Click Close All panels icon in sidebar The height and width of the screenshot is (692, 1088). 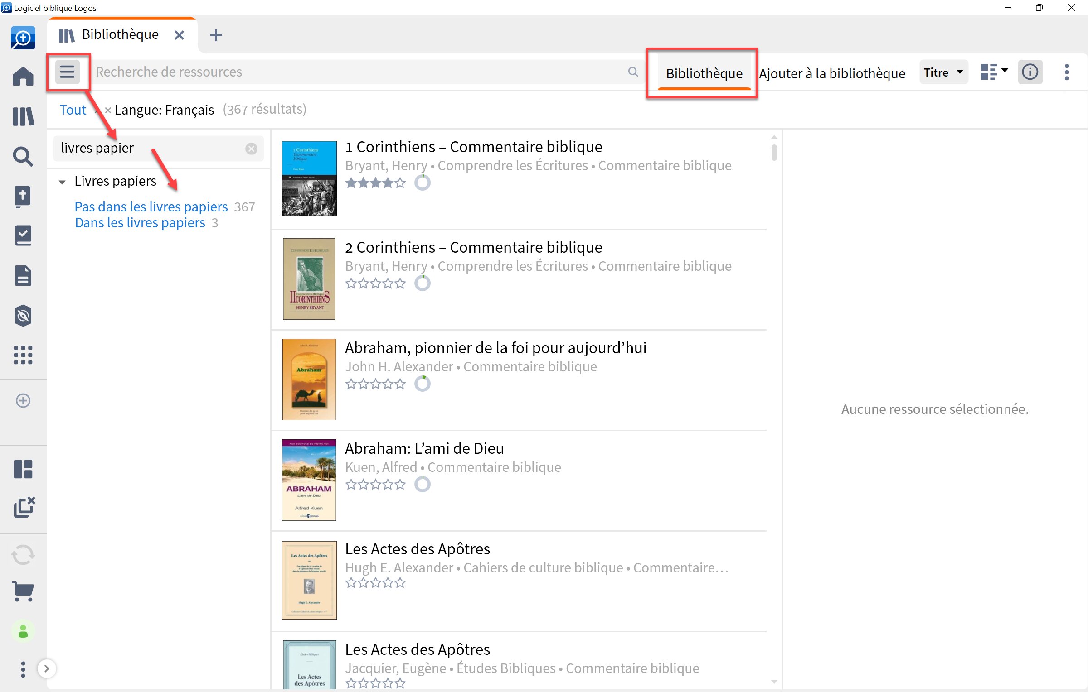pos(24,507)
